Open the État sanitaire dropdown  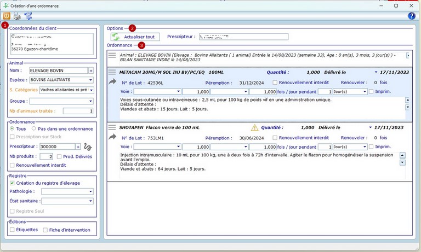point(91,201)
